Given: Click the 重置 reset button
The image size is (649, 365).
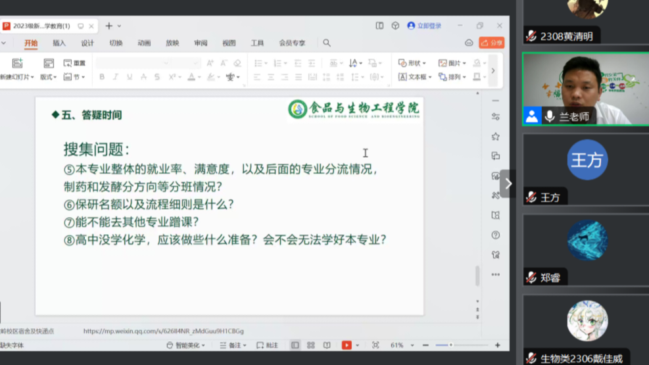Looking at the screenshot, I should (75, 63).
